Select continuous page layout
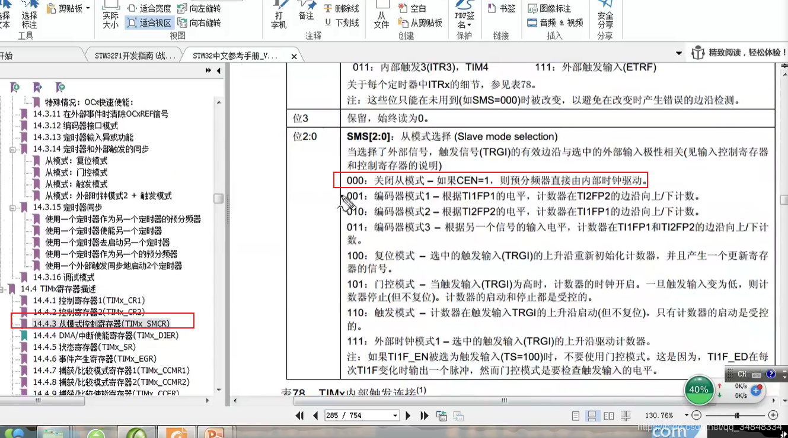This screenshot has width=788, height=438. pos(592,416)
